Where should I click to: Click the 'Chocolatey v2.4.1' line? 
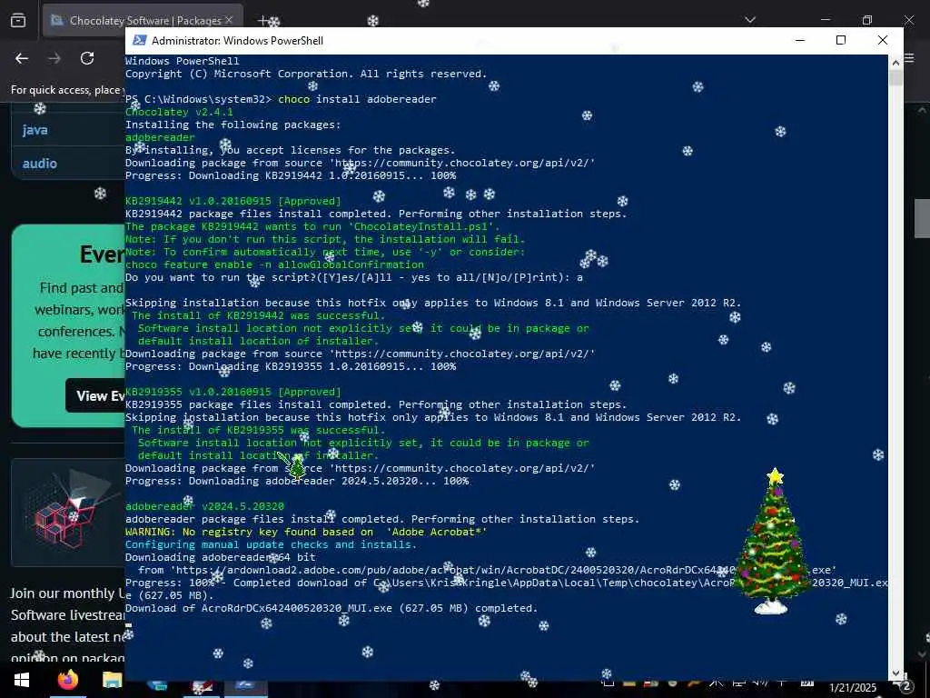coord(179,112)
